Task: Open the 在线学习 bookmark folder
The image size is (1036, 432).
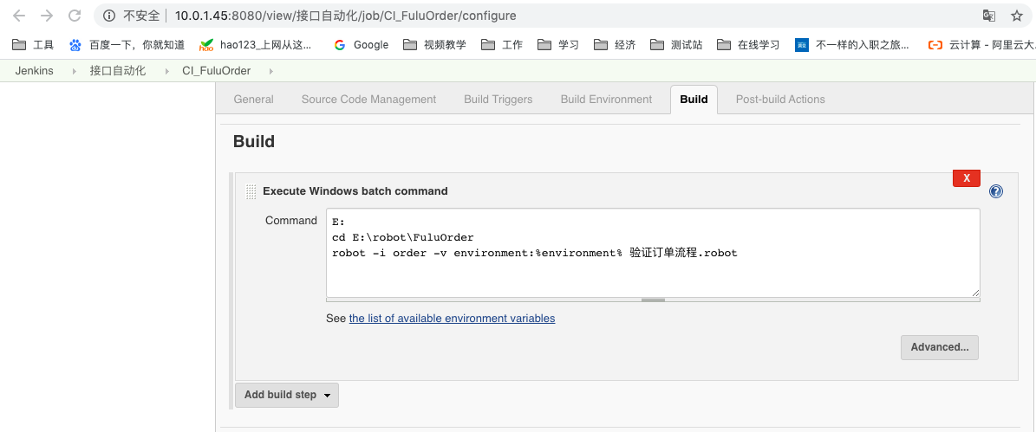Action: 748,45
